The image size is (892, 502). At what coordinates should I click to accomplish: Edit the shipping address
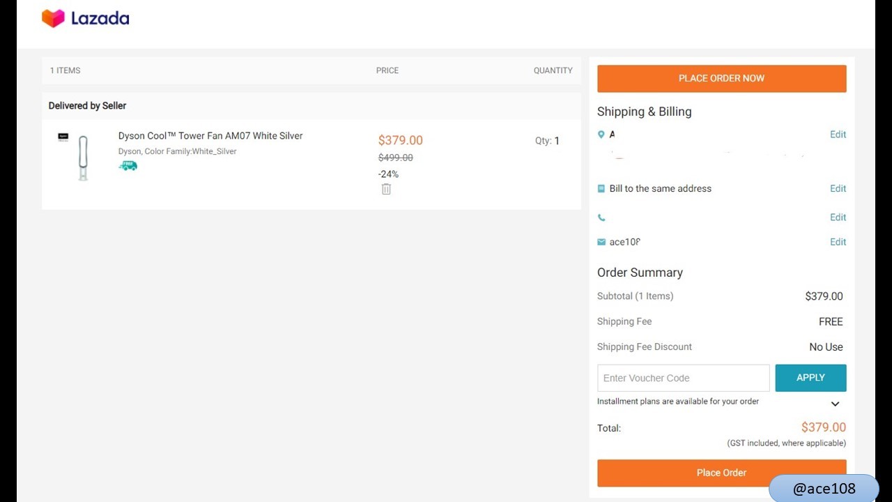[x=838, y=135]
